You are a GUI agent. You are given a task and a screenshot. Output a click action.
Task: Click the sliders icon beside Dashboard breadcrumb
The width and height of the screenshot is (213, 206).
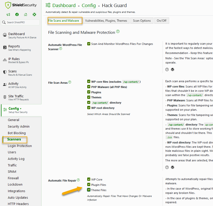click(x=48, y=5)
